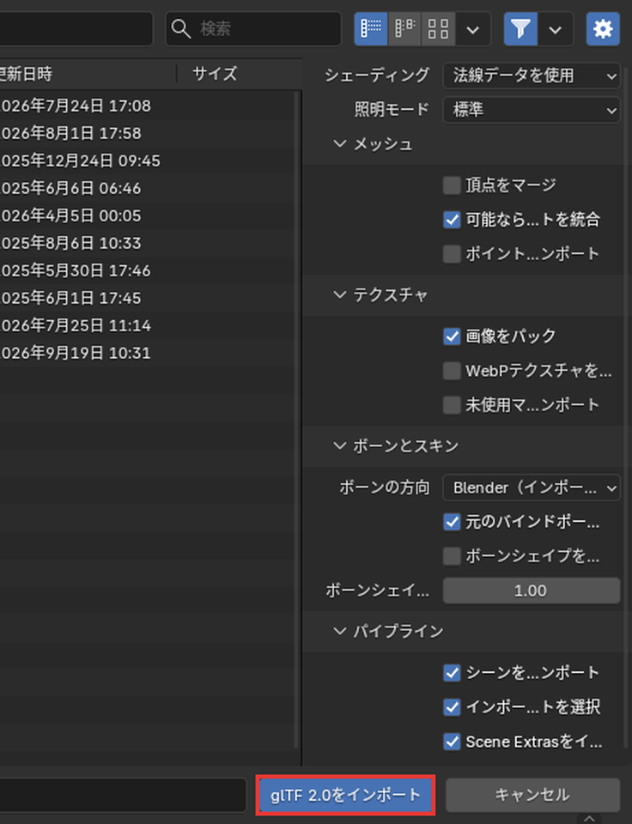Toggle options gear icon
632x824 pixels.
[603, 28]
